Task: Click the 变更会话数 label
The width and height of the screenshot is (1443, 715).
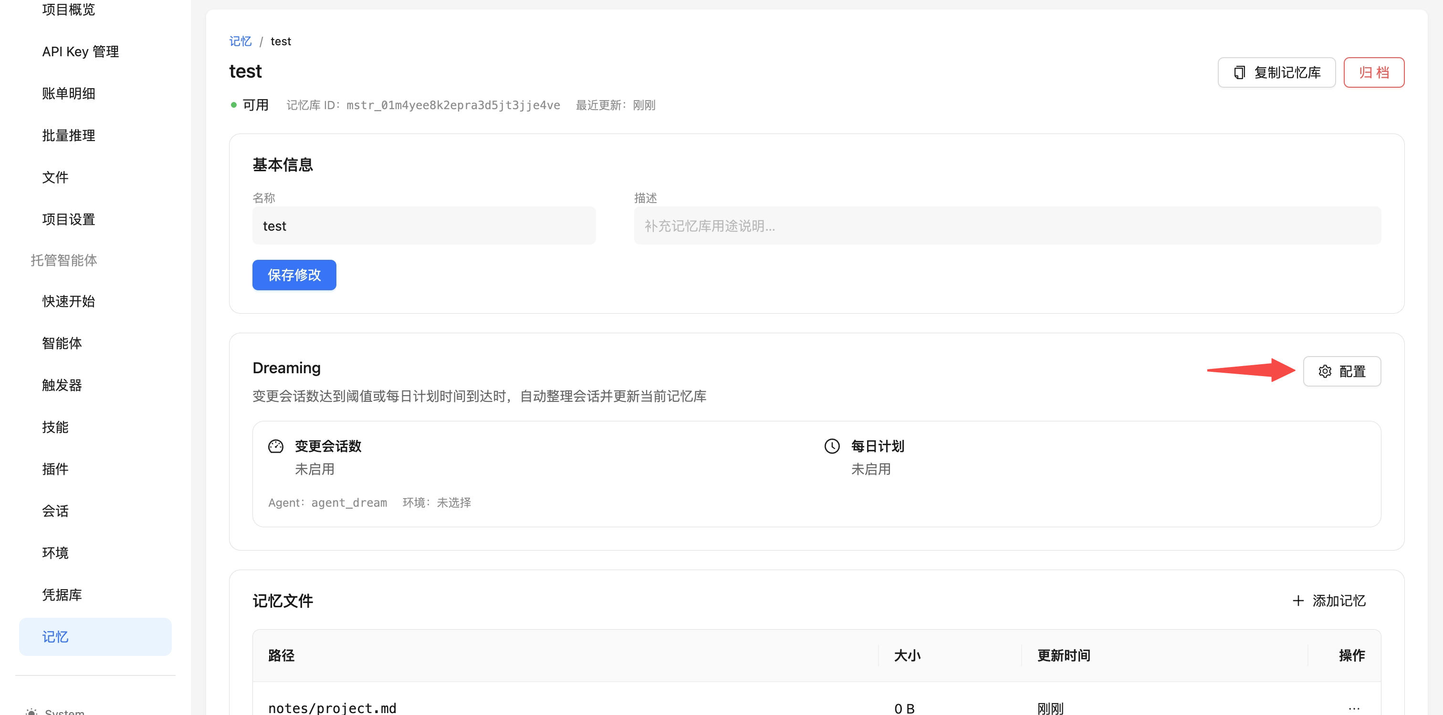Action: tap(328, 447)
